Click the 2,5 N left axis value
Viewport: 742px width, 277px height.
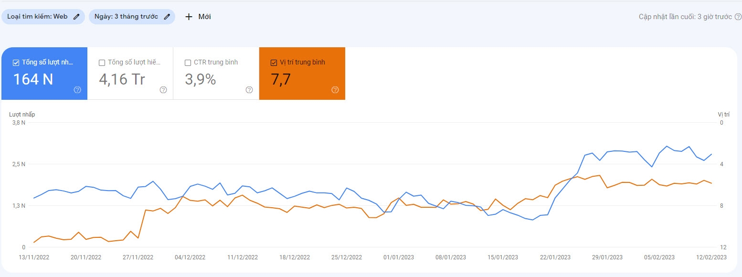coord(20,164)
